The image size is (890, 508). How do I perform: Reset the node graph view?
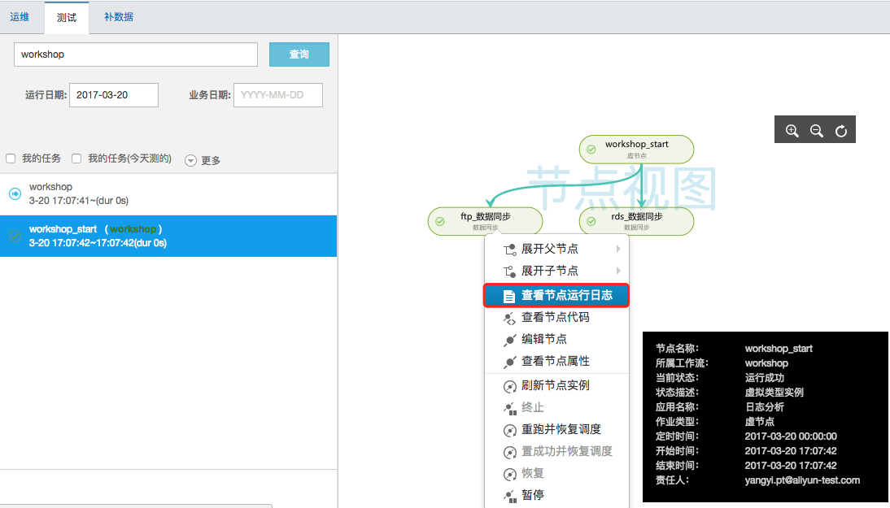840,130
